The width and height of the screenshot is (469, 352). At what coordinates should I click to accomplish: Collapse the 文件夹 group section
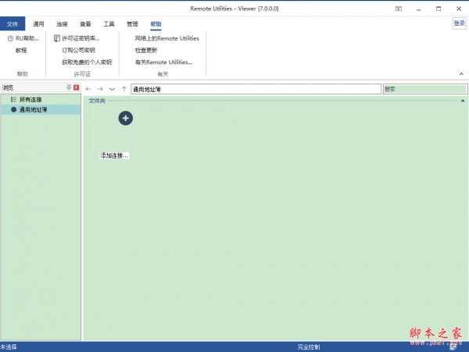(463, 101)
